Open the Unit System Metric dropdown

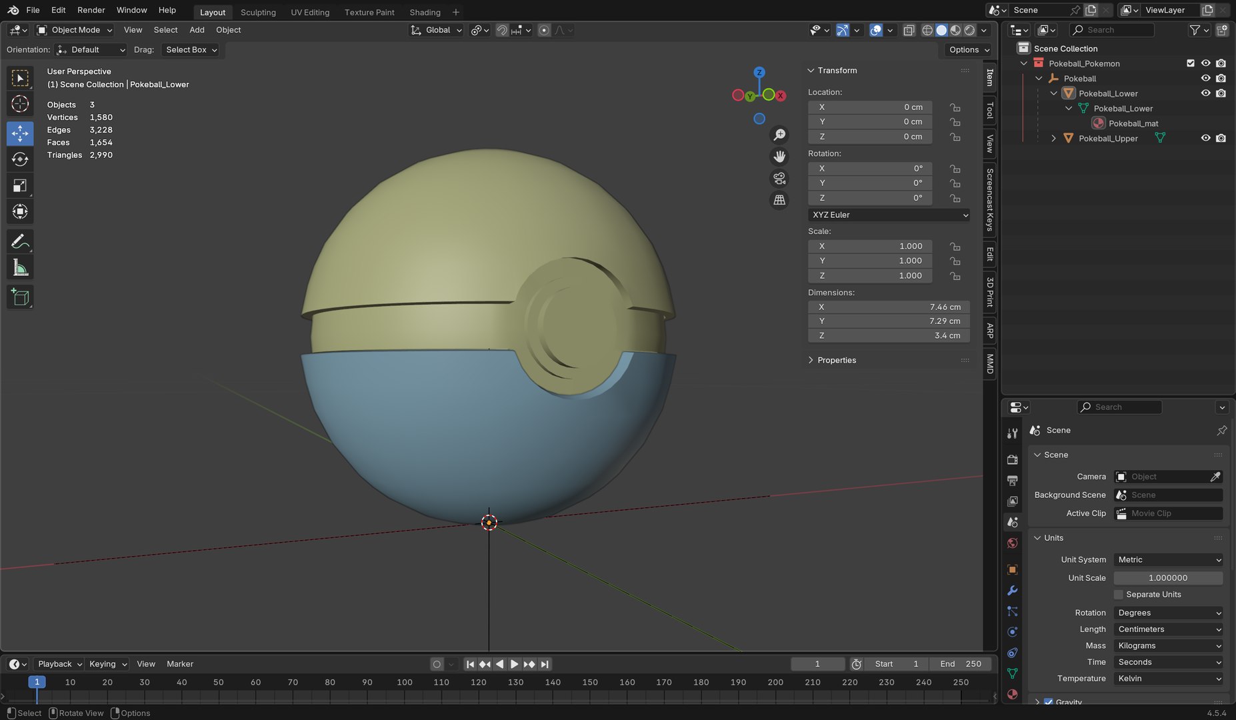point(1169,560)
